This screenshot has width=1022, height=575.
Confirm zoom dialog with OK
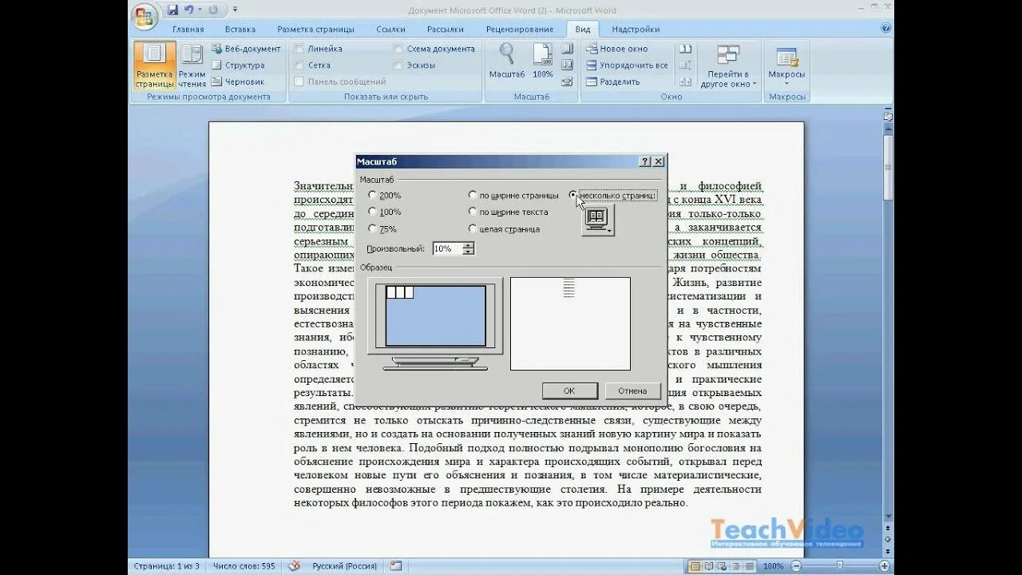coord(569,391)
